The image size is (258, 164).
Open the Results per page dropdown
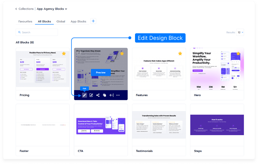(x=240, y=32)
